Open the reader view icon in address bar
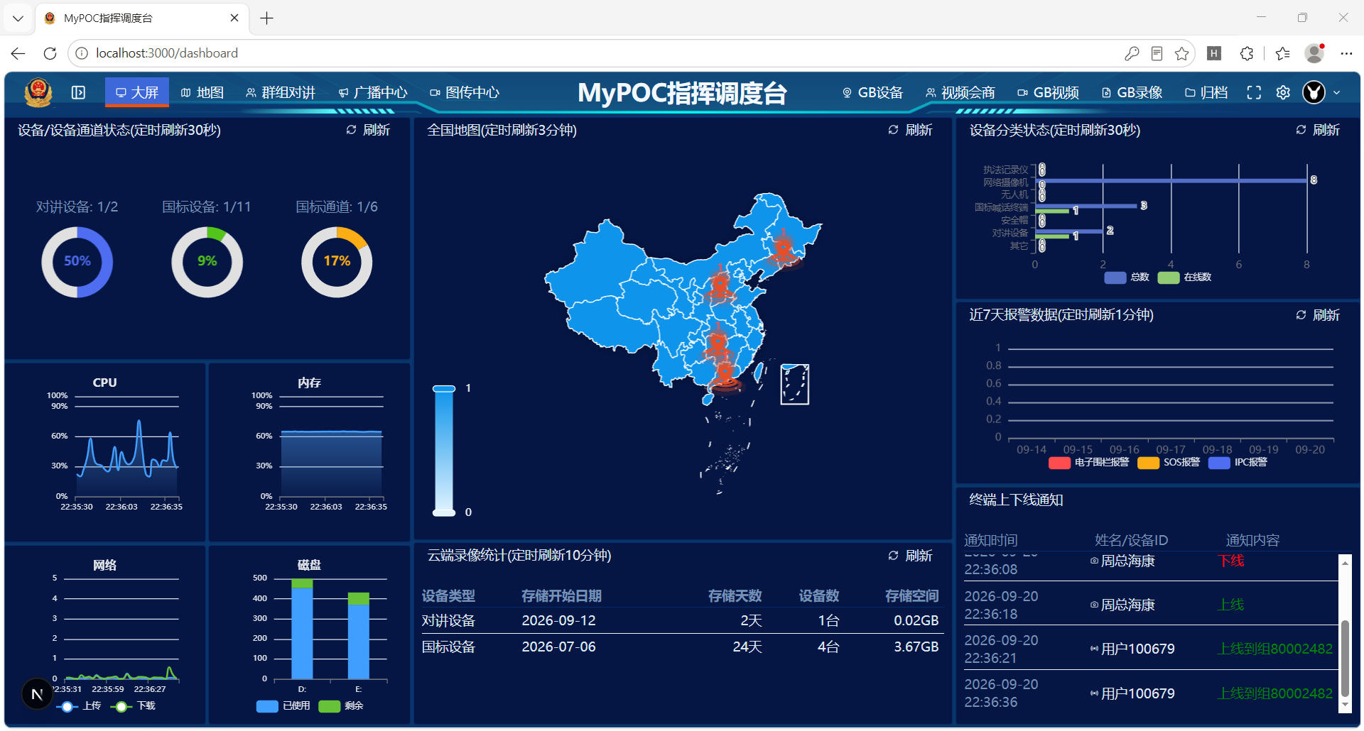Image resolution: width=1364 pixels, height=731 pixels. tap(1157, 53)
